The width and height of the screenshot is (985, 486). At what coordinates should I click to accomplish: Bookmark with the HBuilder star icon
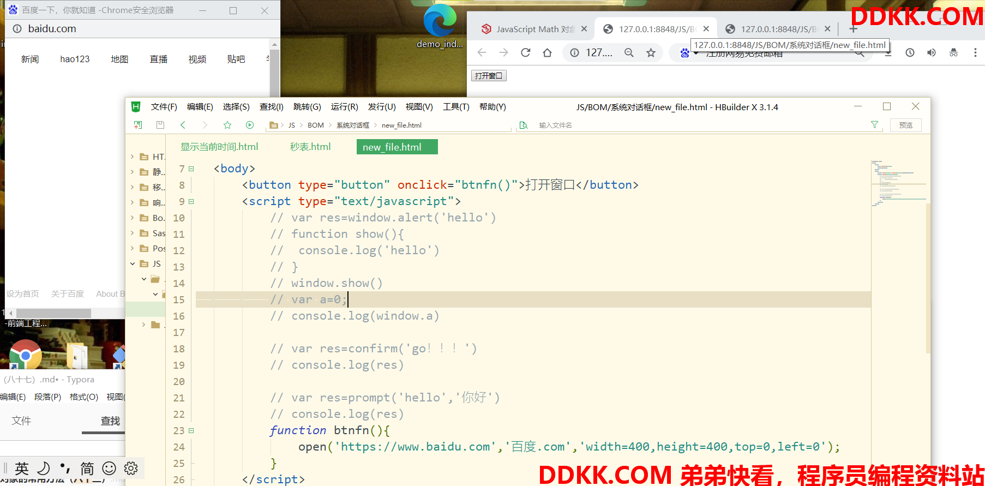(x=227, y=125)
